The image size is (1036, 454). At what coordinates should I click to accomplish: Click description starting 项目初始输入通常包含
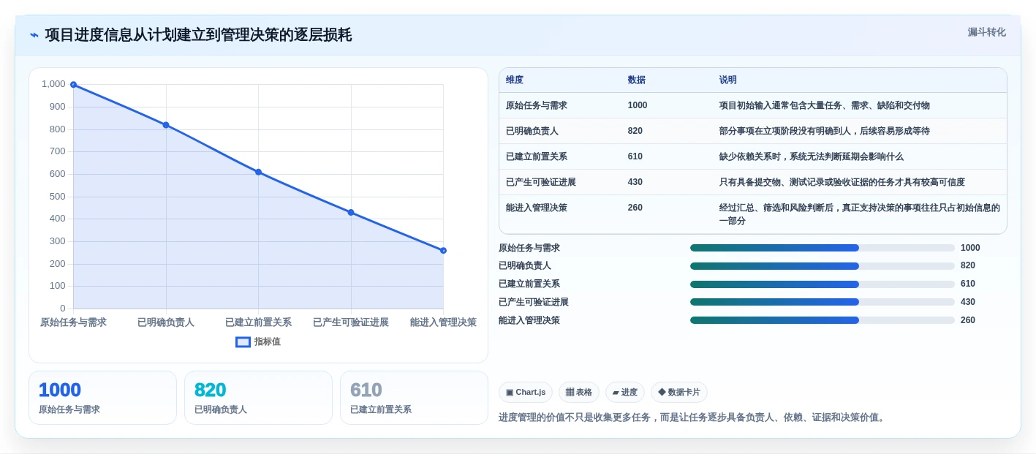click(x=825, y=105)
